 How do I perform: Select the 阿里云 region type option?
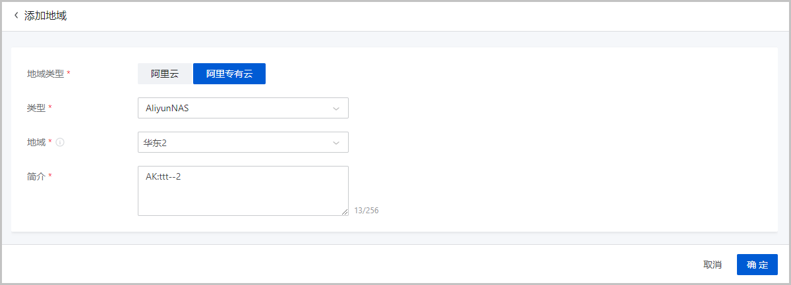(165, 74)
